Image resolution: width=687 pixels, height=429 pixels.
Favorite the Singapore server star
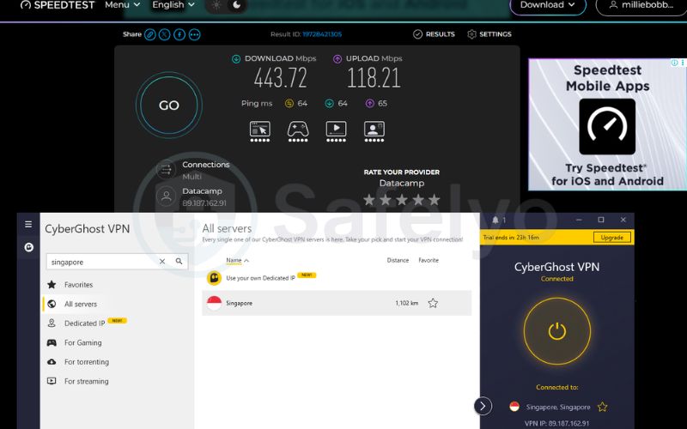tap(433, 303)
